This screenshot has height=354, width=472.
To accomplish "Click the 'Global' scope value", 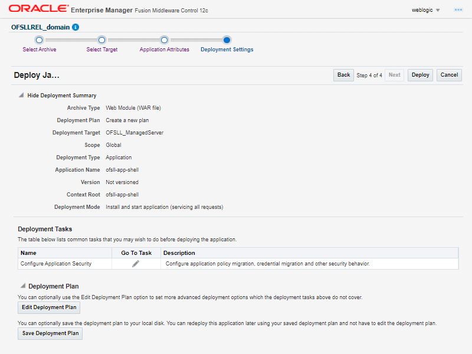I will [x=113, y=145].
